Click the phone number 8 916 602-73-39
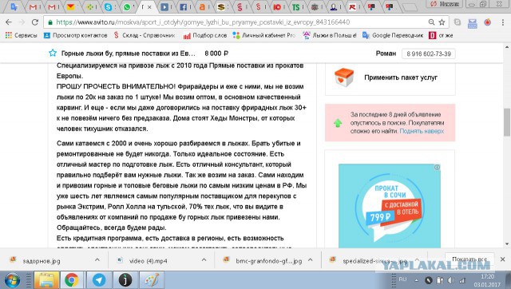The height and width of the screenshot is (289, 511). (x=429, y=53)
